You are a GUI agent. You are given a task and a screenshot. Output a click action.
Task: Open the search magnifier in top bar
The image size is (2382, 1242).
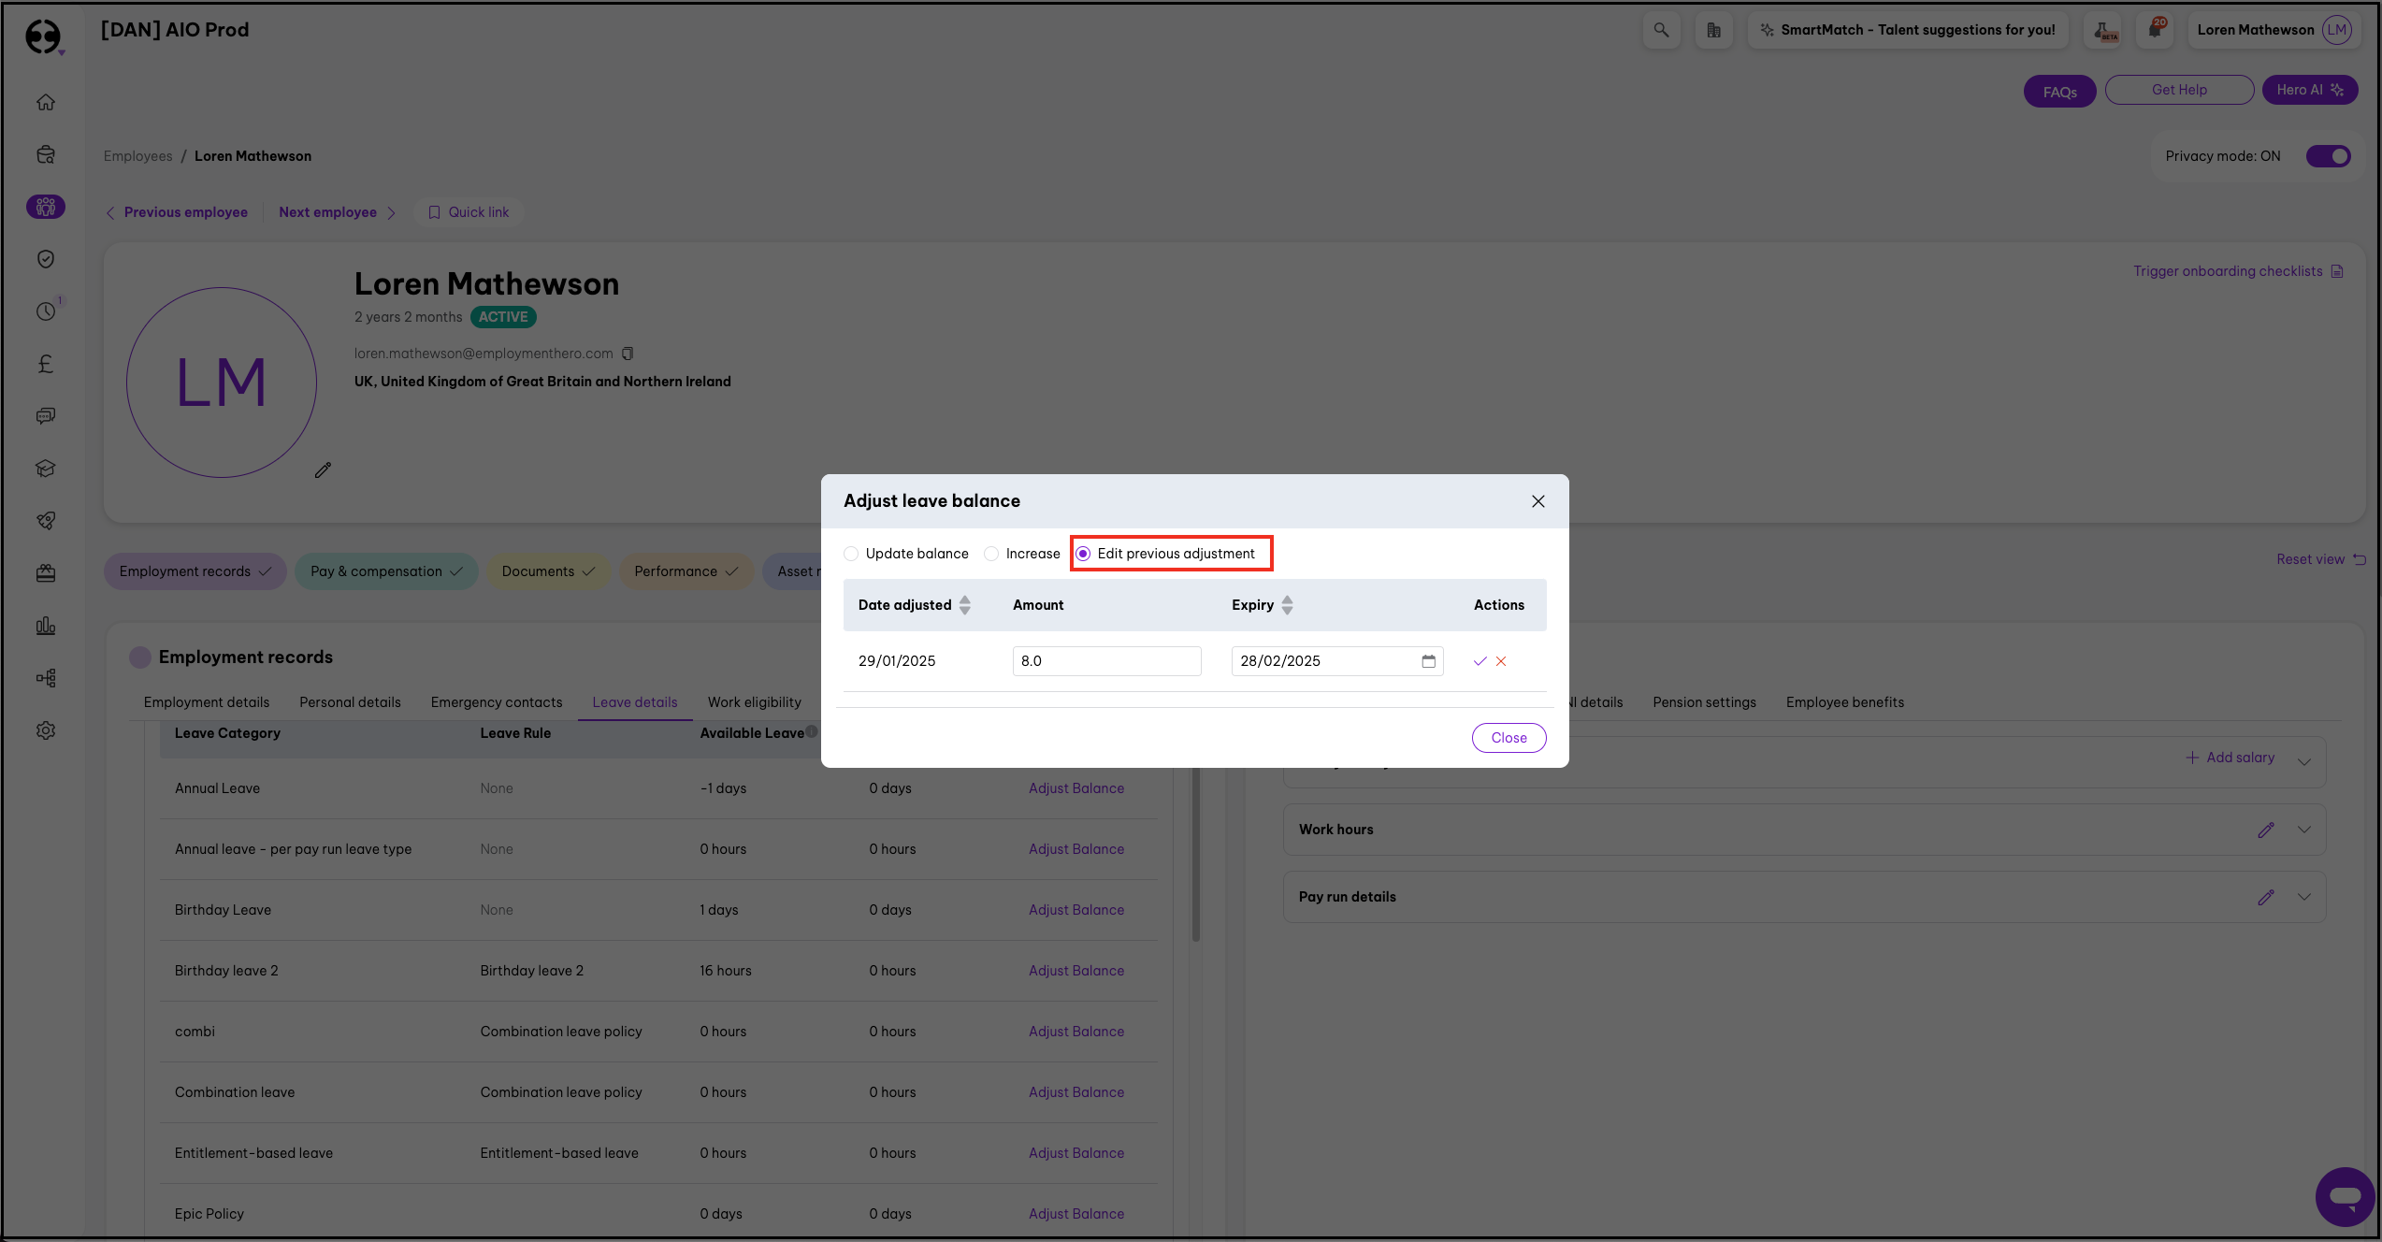[1661, 30]
